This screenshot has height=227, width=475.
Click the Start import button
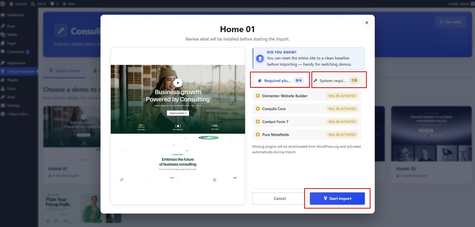click(337, 199)
